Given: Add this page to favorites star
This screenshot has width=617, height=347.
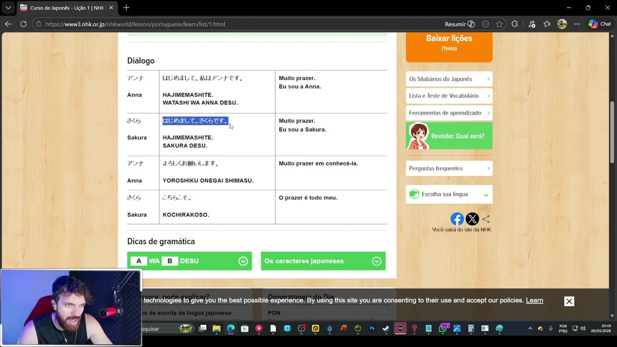Looking at the screenshot, I should point(499,24).
